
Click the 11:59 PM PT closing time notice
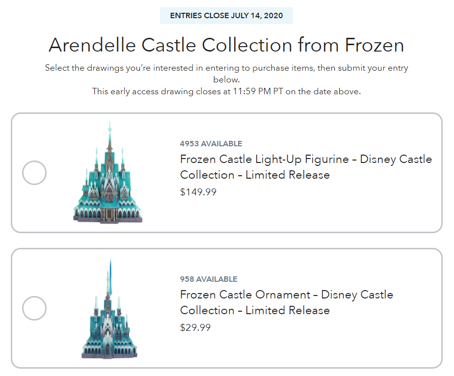point(226,91)
